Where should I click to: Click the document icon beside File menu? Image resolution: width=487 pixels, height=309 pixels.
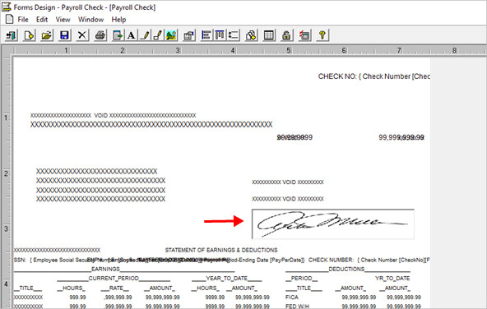(9, 19)
